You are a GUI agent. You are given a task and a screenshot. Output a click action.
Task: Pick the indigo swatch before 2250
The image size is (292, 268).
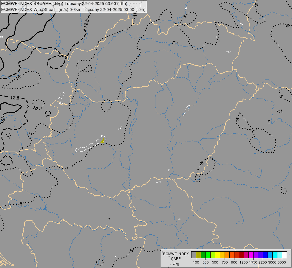pos(260,255)
